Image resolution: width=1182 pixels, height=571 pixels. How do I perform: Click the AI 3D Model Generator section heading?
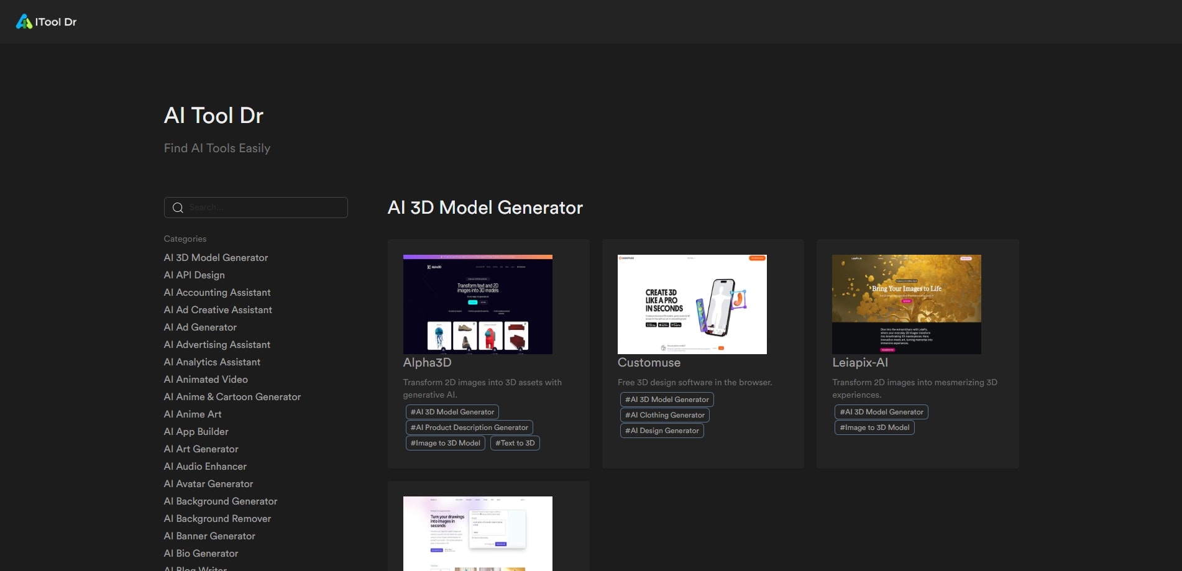485,208
